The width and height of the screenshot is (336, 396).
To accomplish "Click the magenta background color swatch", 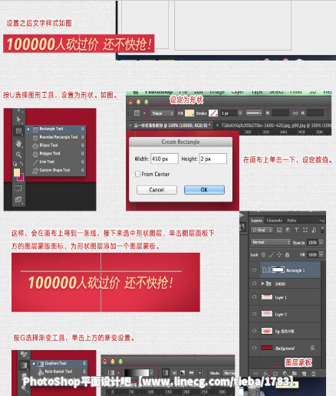I will [x=21, y=177].
